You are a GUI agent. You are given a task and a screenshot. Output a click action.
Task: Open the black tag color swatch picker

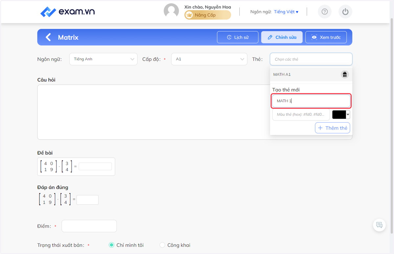[x=341, y=114]
